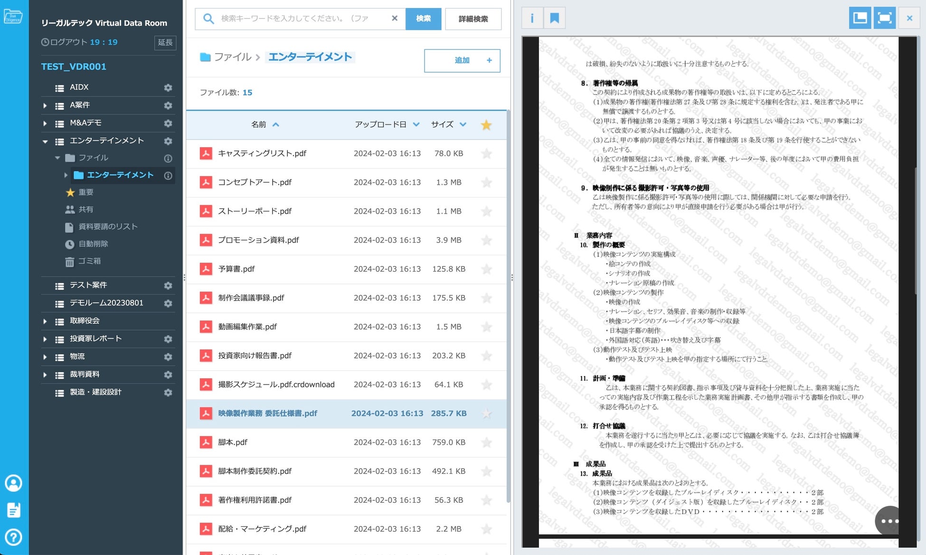Screen dimensions: 926x555
Task: Click the user account icon in sidebar
Action: pos(13,483)
